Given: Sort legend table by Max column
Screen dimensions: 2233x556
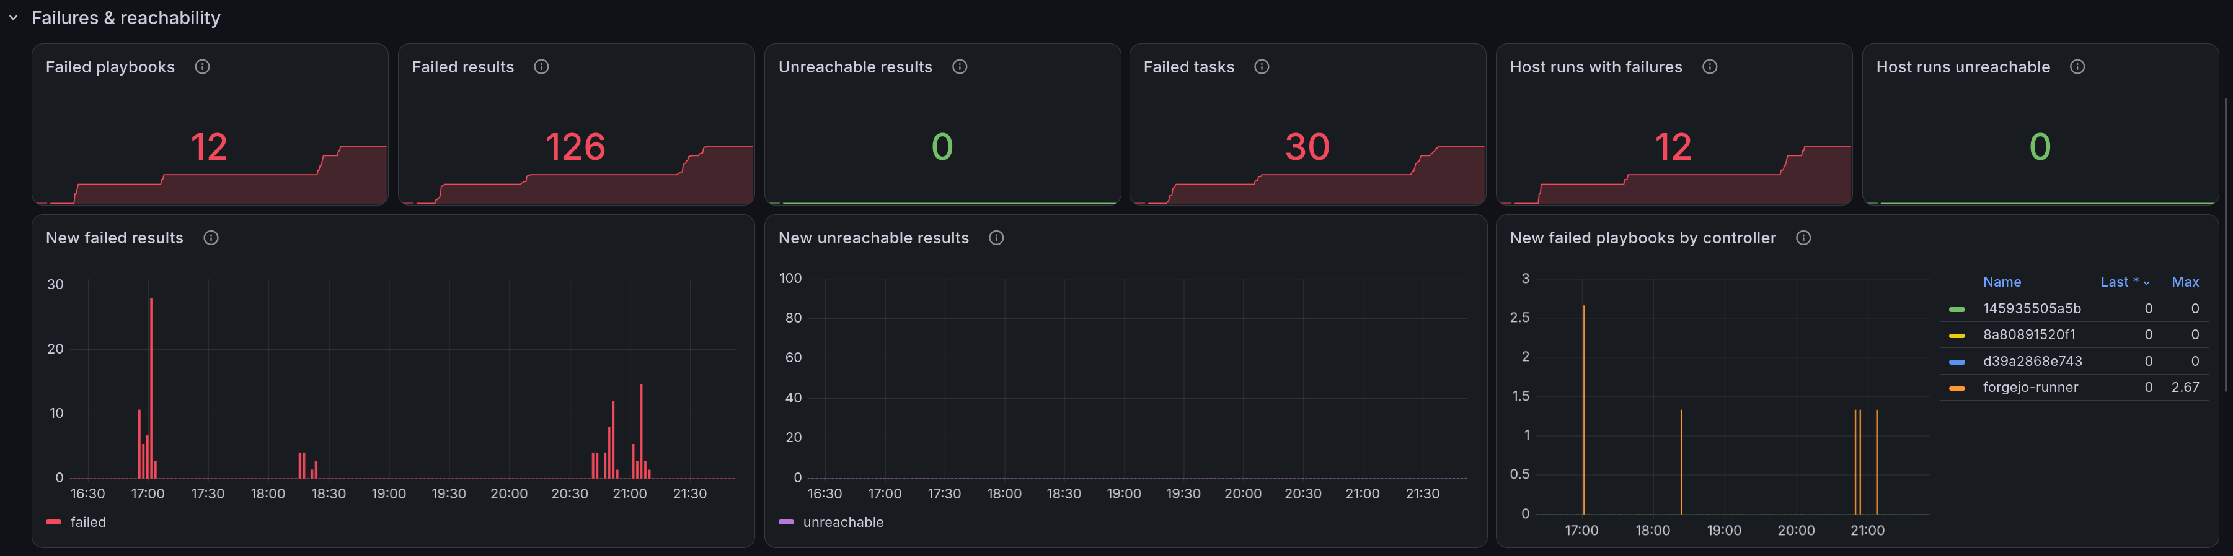Looking at the screenshot, I should 2185,282.
